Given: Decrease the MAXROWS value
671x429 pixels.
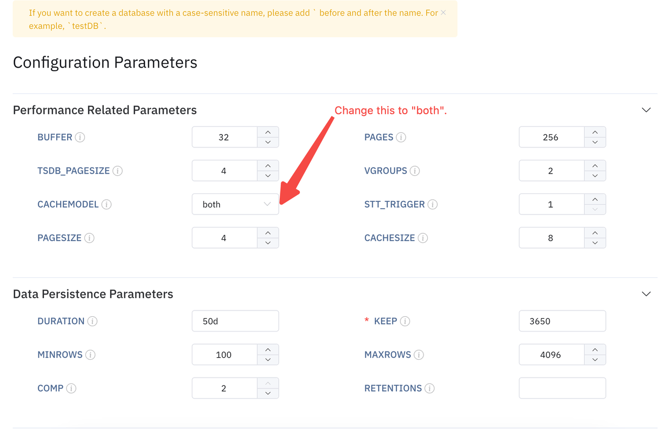Looking at the screenshot, I should tap(595, 360).
